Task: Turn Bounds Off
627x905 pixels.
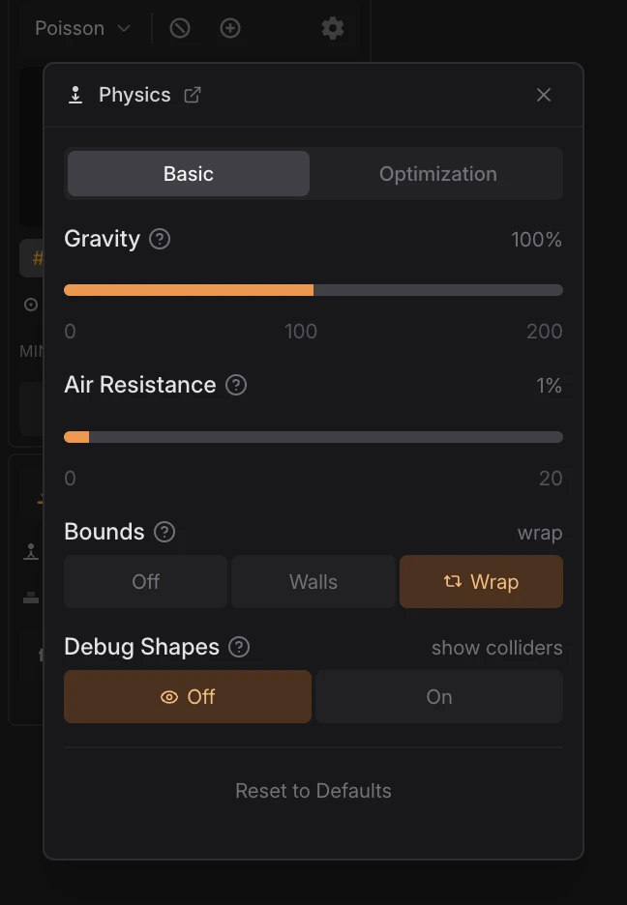Action: [x=144, y=581]
